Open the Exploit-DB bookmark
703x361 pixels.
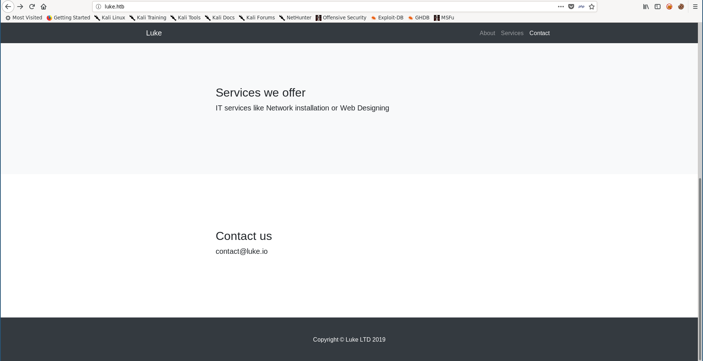pos(387,18)
